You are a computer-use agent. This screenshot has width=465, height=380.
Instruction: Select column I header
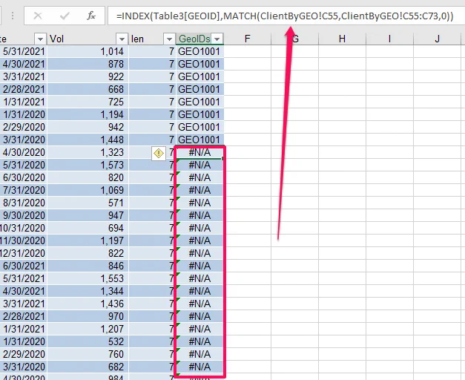389,39
